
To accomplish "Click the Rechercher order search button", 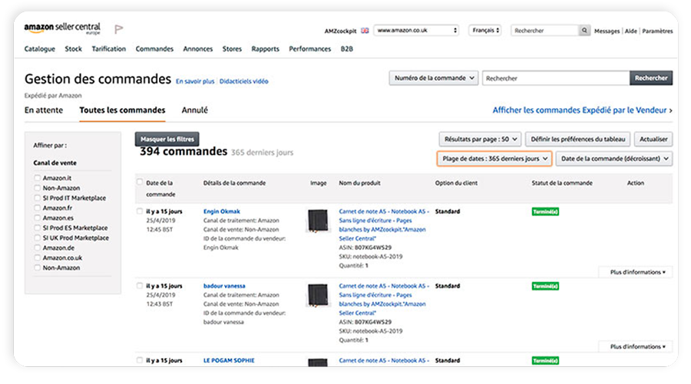I will pyautogui.click(x=651, y=78).
